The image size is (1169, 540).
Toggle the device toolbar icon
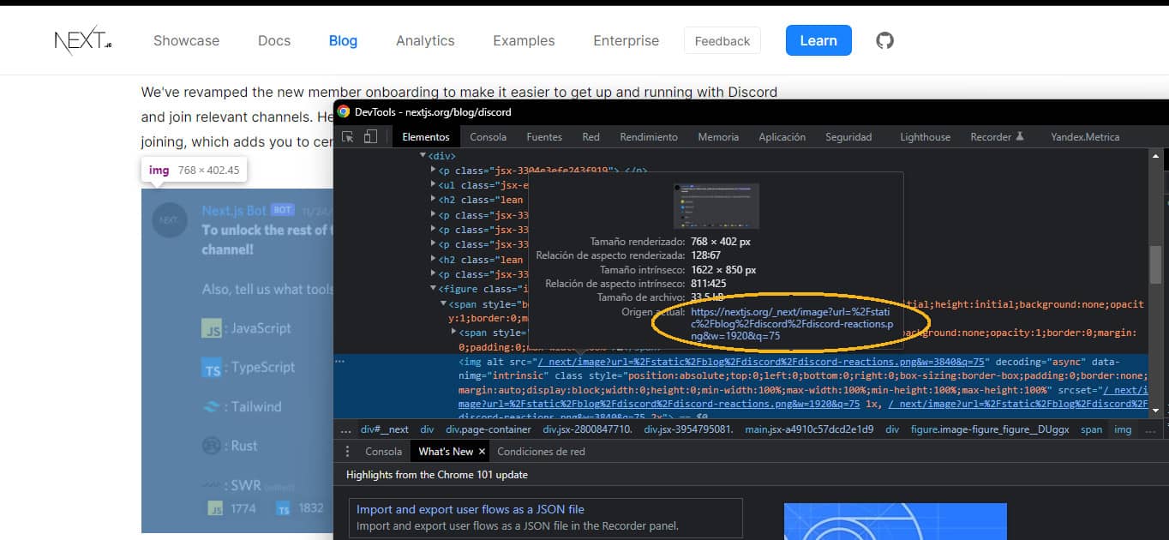tap(370, 136)
